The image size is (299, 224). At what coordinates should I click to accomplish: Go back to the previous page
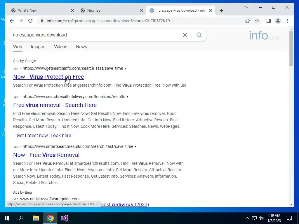(12, 21)
